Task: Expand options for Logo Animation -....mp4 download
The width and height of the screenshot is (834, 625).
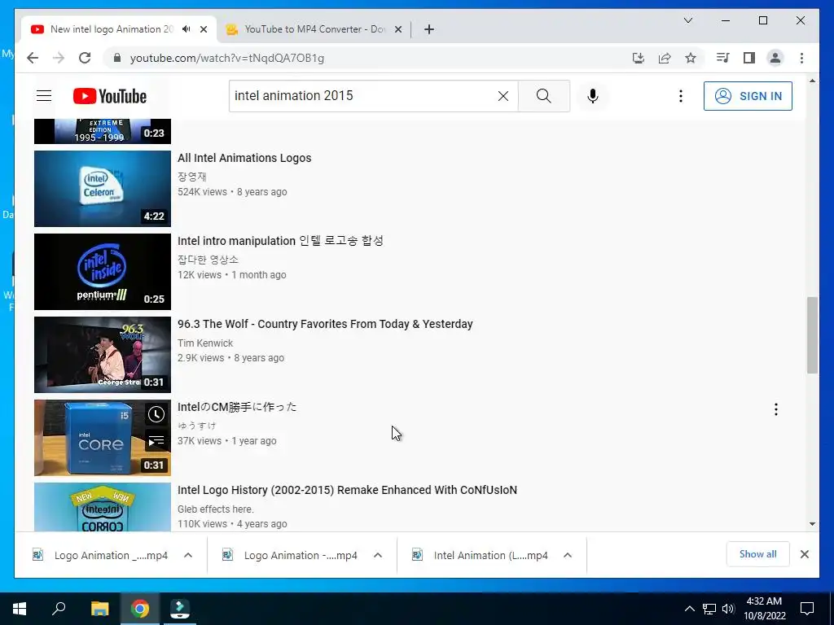Action: pyautogui.click(x=378, y=555)
